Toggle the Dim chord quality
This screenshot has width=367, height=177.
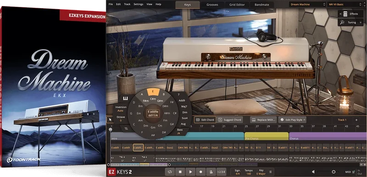185,112
